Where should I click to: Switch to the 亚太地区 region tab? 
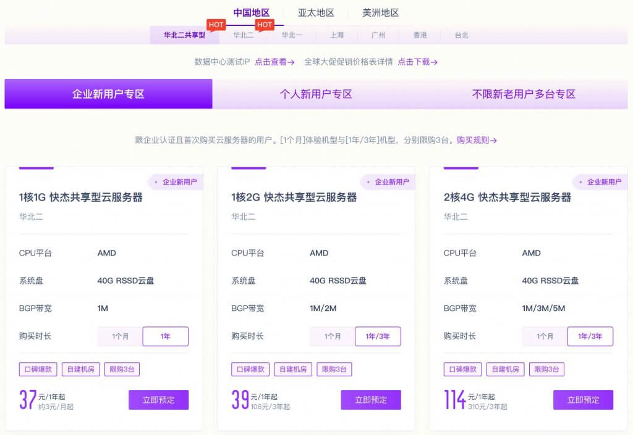point(316,12)
